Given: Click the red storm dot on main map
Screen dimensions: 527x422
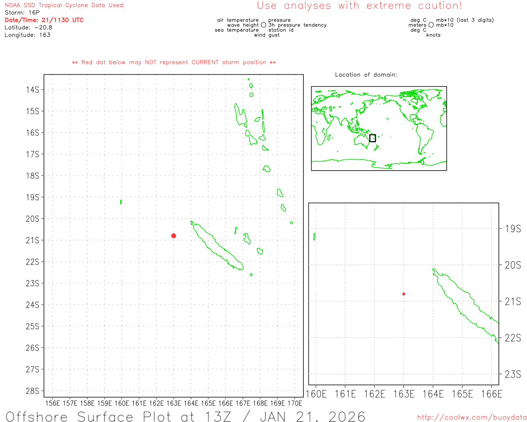Looking at the screenshot, I should coord(174,236).
